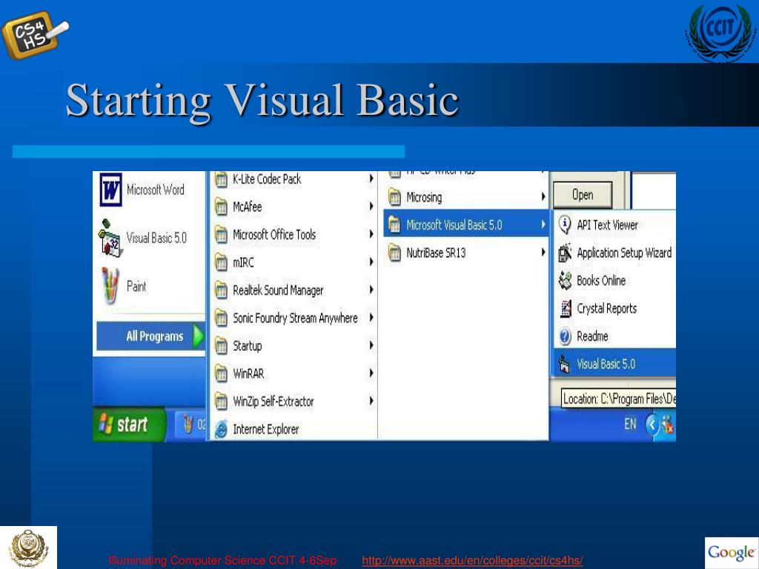The height and width of the screenshot is (569, 759).
Task: Click the Internet Explorer icon
Action: coord(221,429)
